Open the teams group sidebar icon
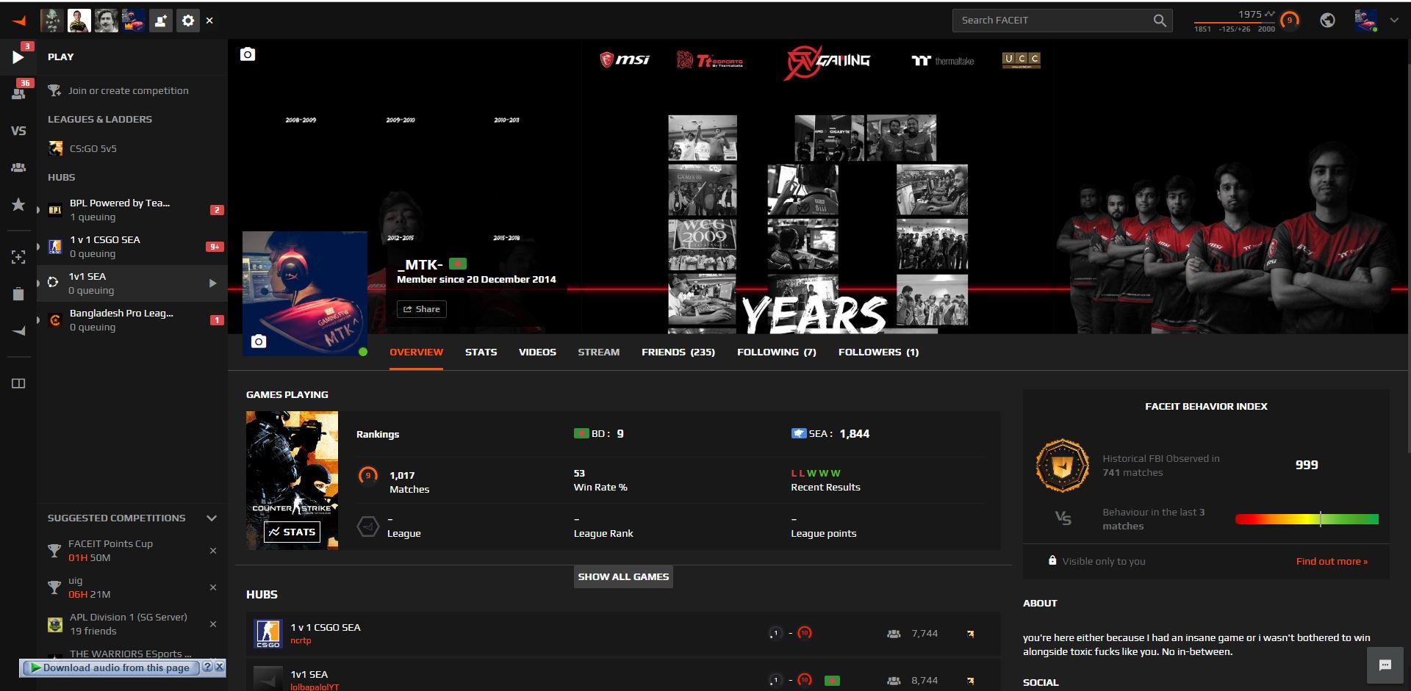Screen dimensions: 1411x691 point(18,168)
